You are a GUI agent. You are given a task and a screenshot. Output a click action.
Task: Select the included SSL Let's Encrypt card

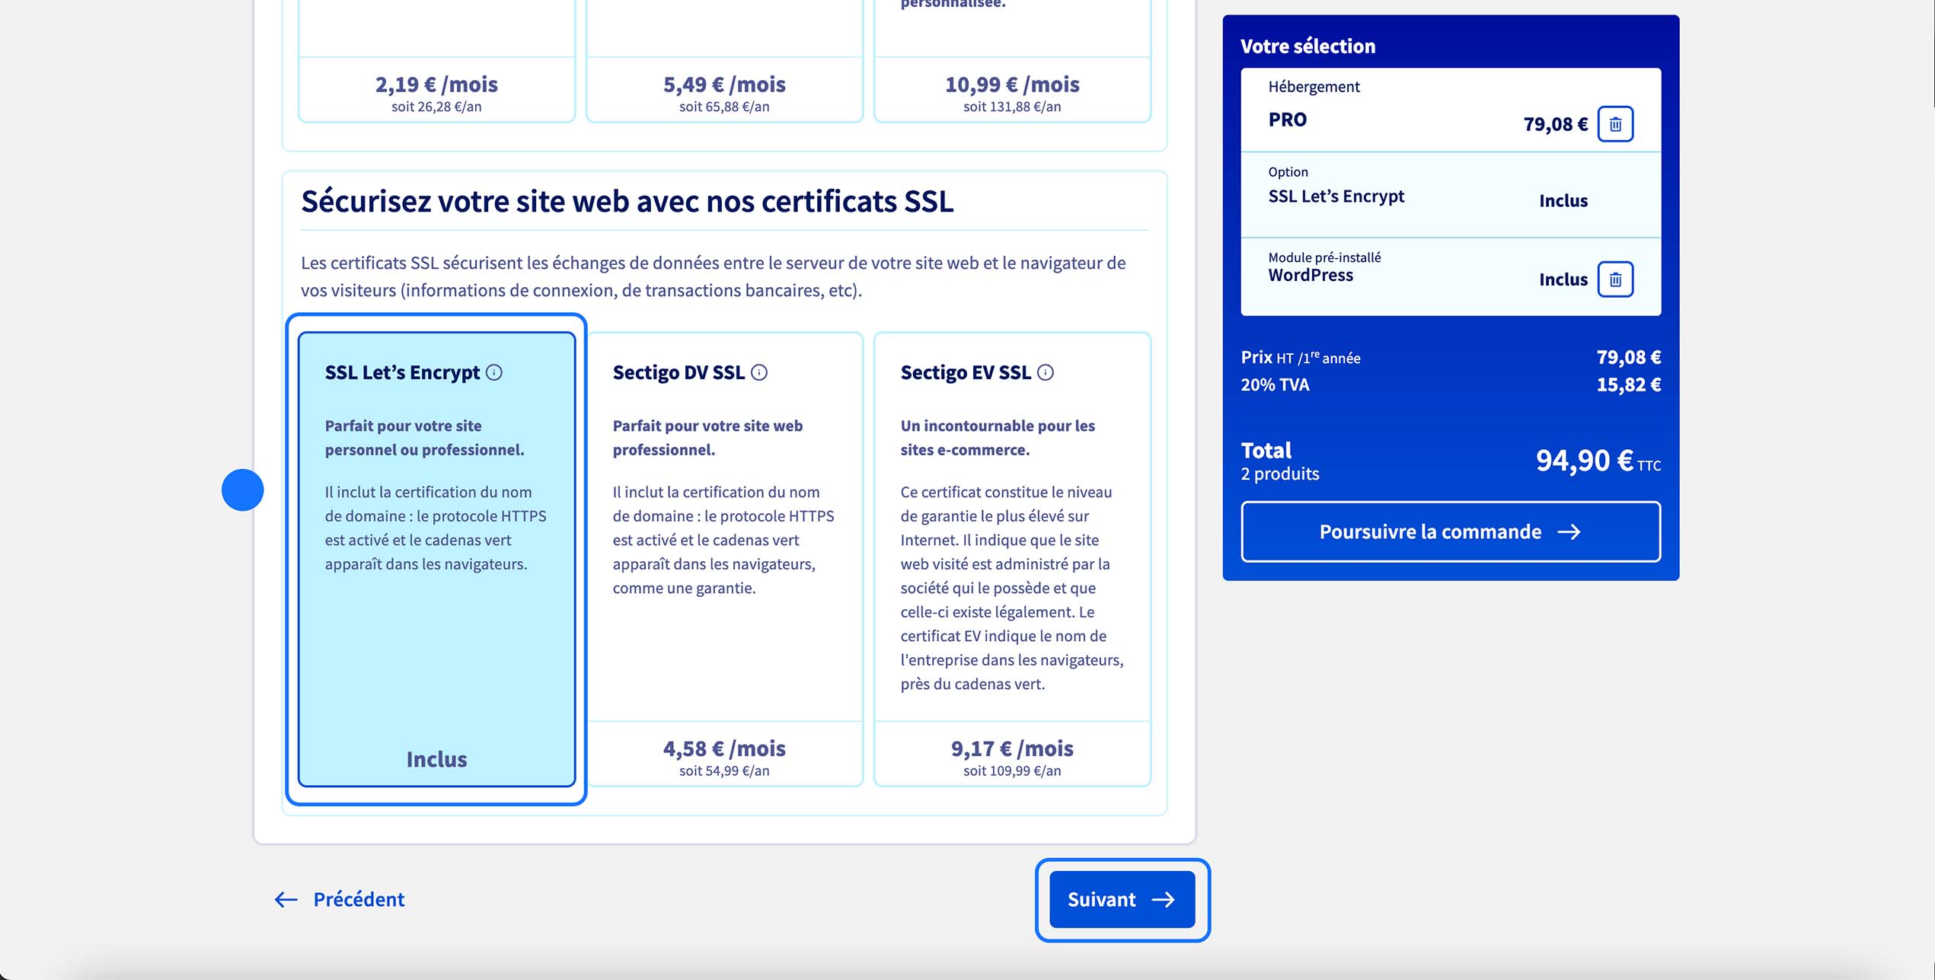click(x=436, y=556)
